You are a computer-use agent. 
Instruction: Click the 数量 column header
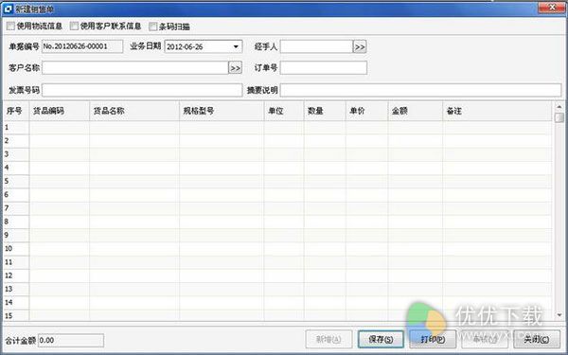pyautogui.click(x=325, y=111)
